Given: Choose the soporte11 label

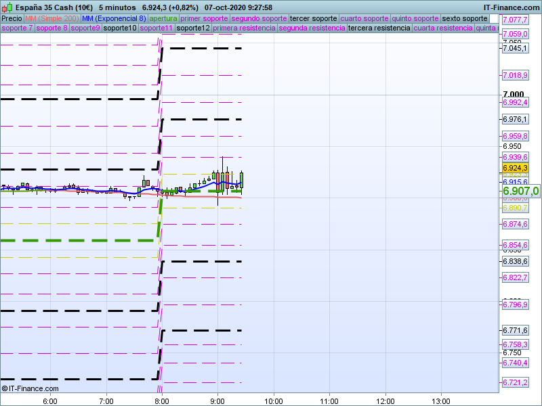Looking at the screenshot, I should click(x=157, y=28).
